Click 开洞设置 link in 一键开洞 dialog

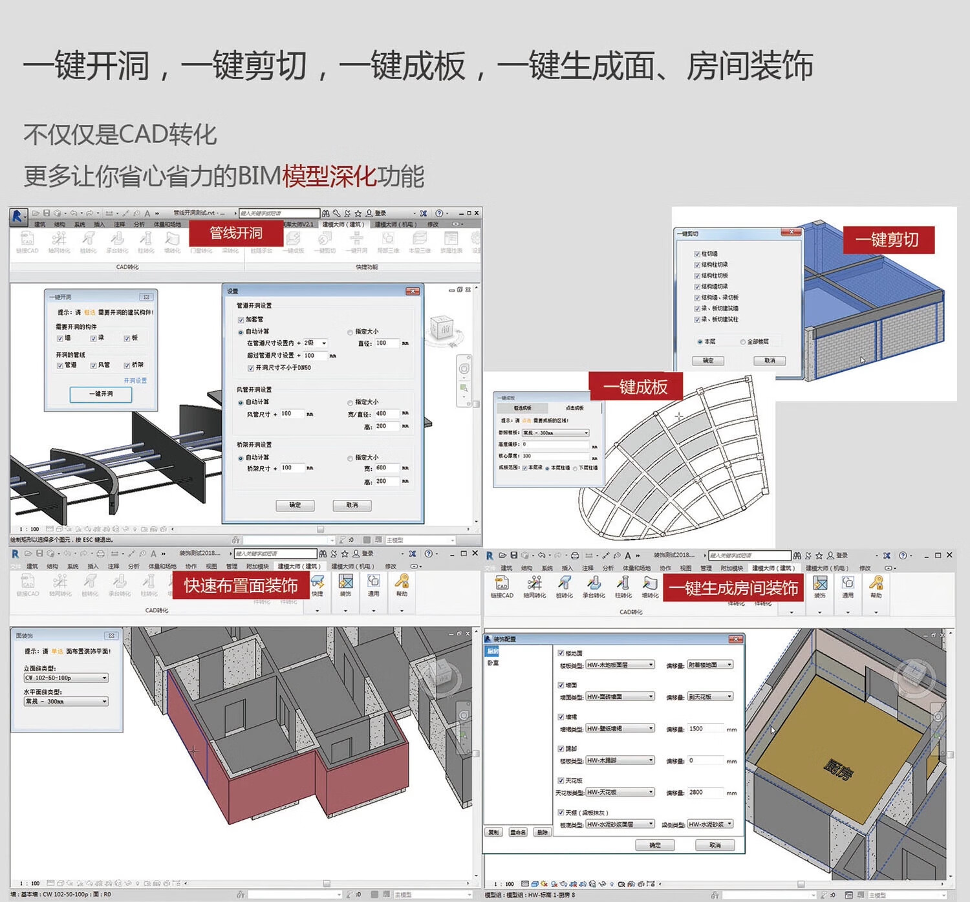[x=135, y=380]
